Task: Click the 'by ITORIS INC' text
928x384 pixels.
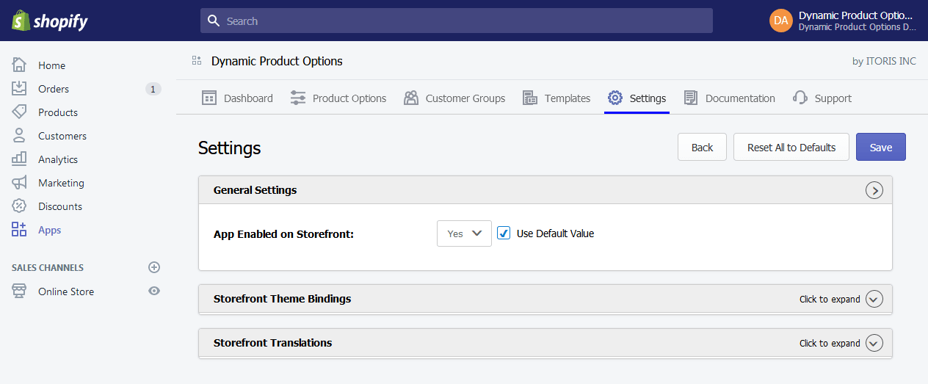Action: tap(884, 61)
